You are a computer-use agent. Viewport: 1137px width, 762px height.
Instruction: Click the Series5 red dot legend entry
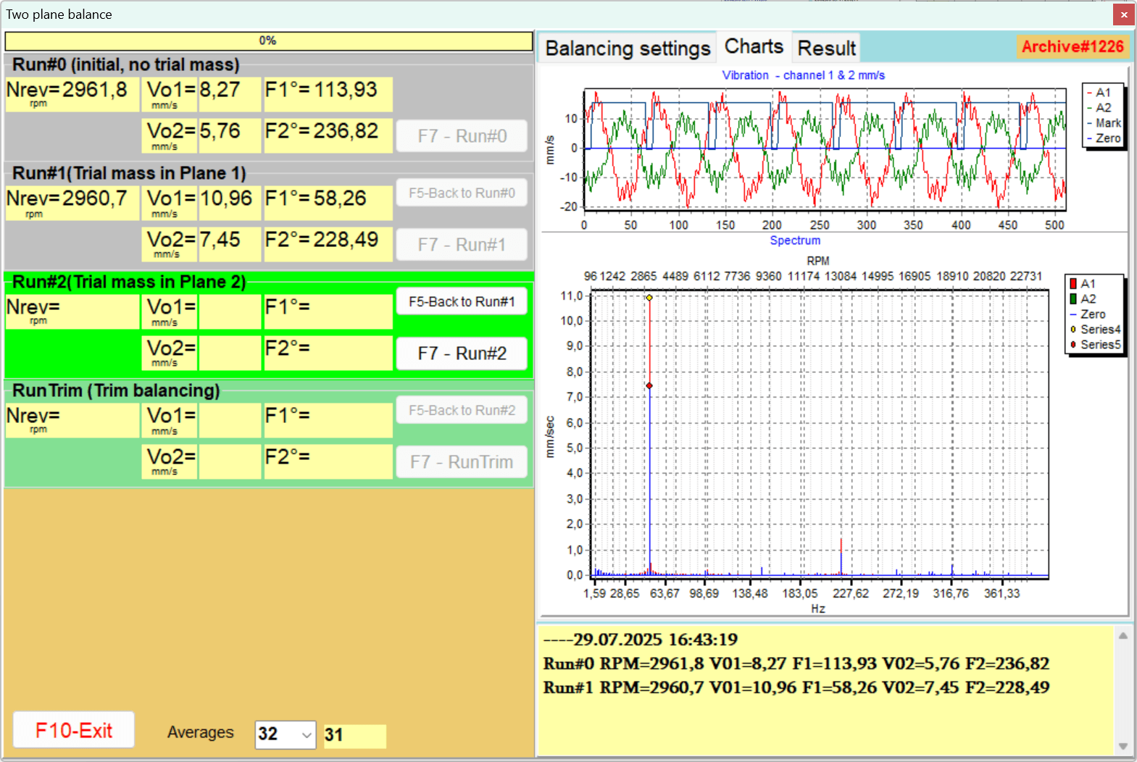pos(1096,345)
